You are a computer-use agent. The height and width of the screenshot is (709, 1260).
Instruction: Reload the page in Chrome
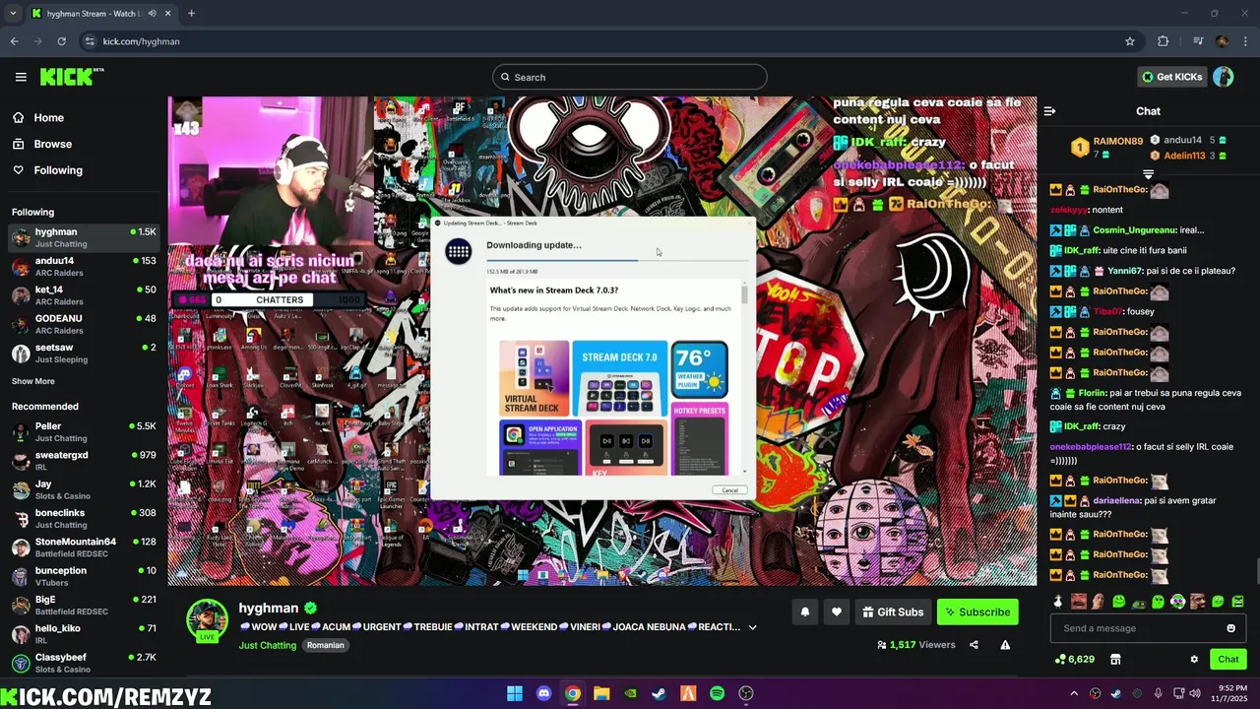[x=61, y=41]
